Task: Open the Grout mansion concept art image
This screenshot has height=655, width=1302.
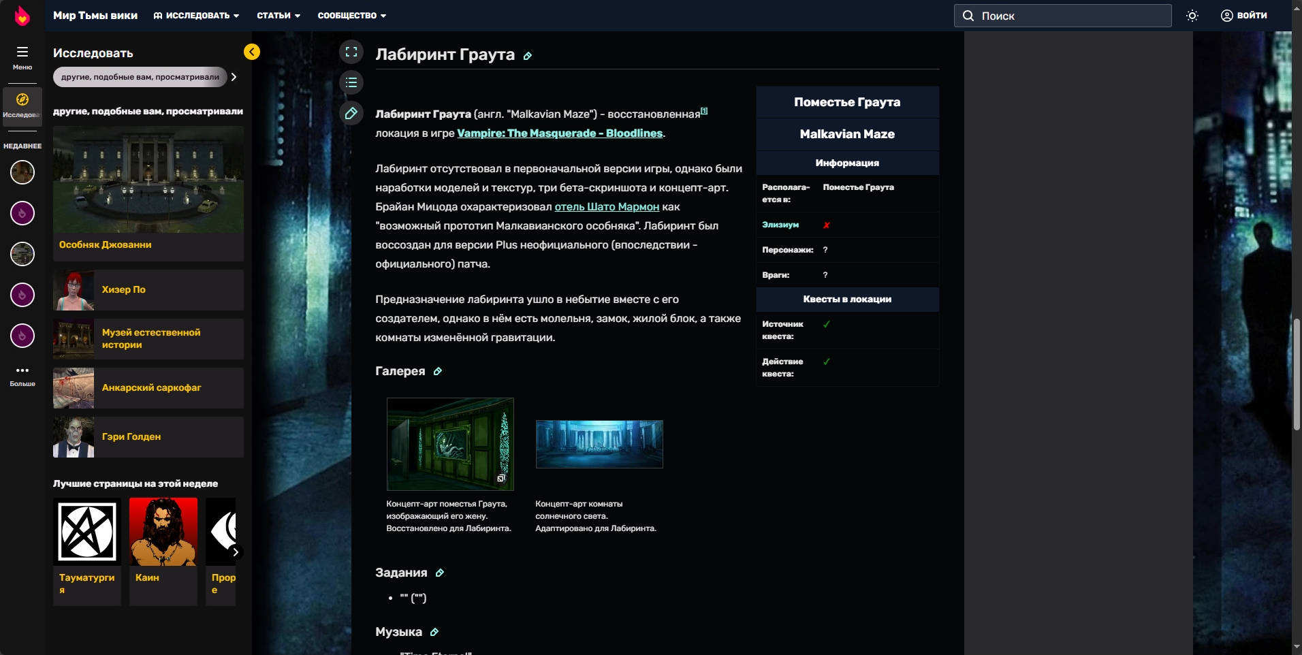Action: [x=450, y=444]
